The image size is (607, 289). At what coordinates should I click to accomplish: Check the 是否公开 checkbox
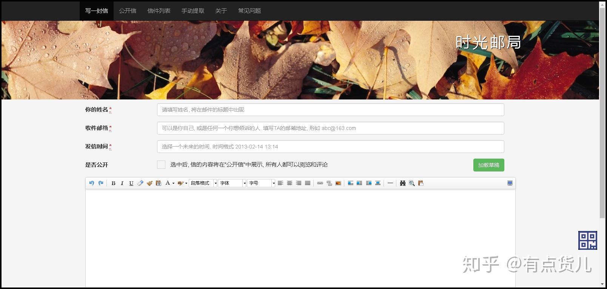[x=161, y=165]
